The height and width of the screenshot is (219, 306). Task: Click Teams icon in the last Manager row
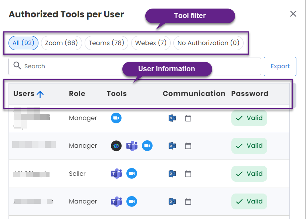point(116,201)
